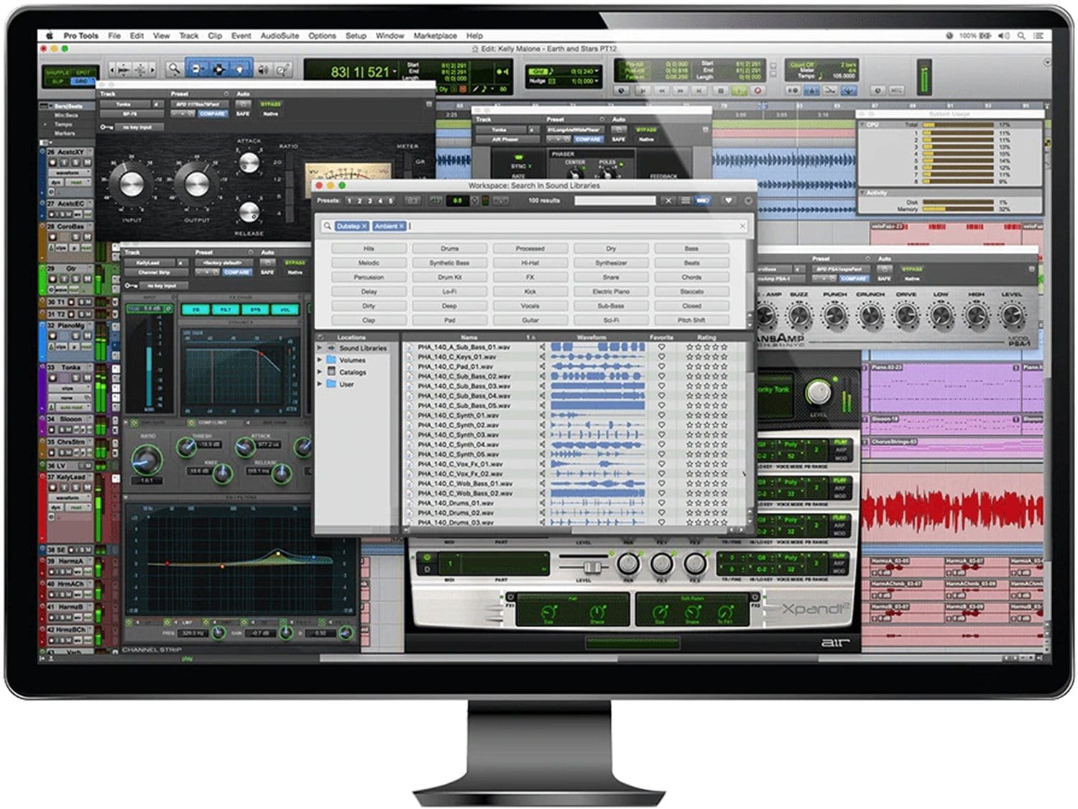
Task: Click COMPARE on the Channel Strip plug-in
Action: (236, 272)
